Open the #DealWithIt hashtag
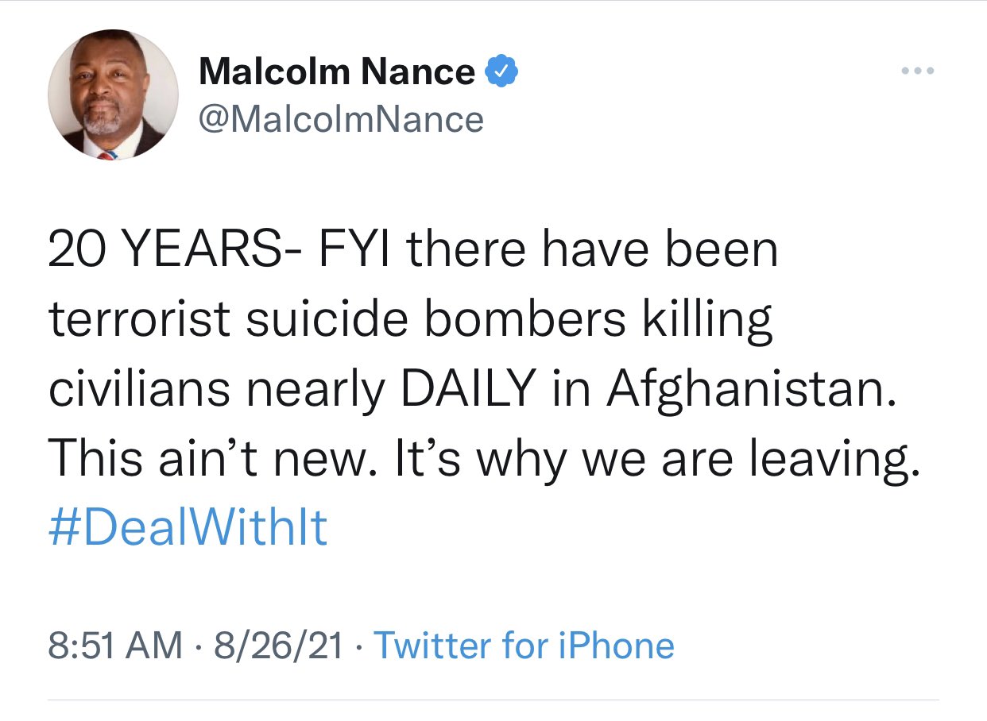 pyautogui.click(x=188, y=526)
